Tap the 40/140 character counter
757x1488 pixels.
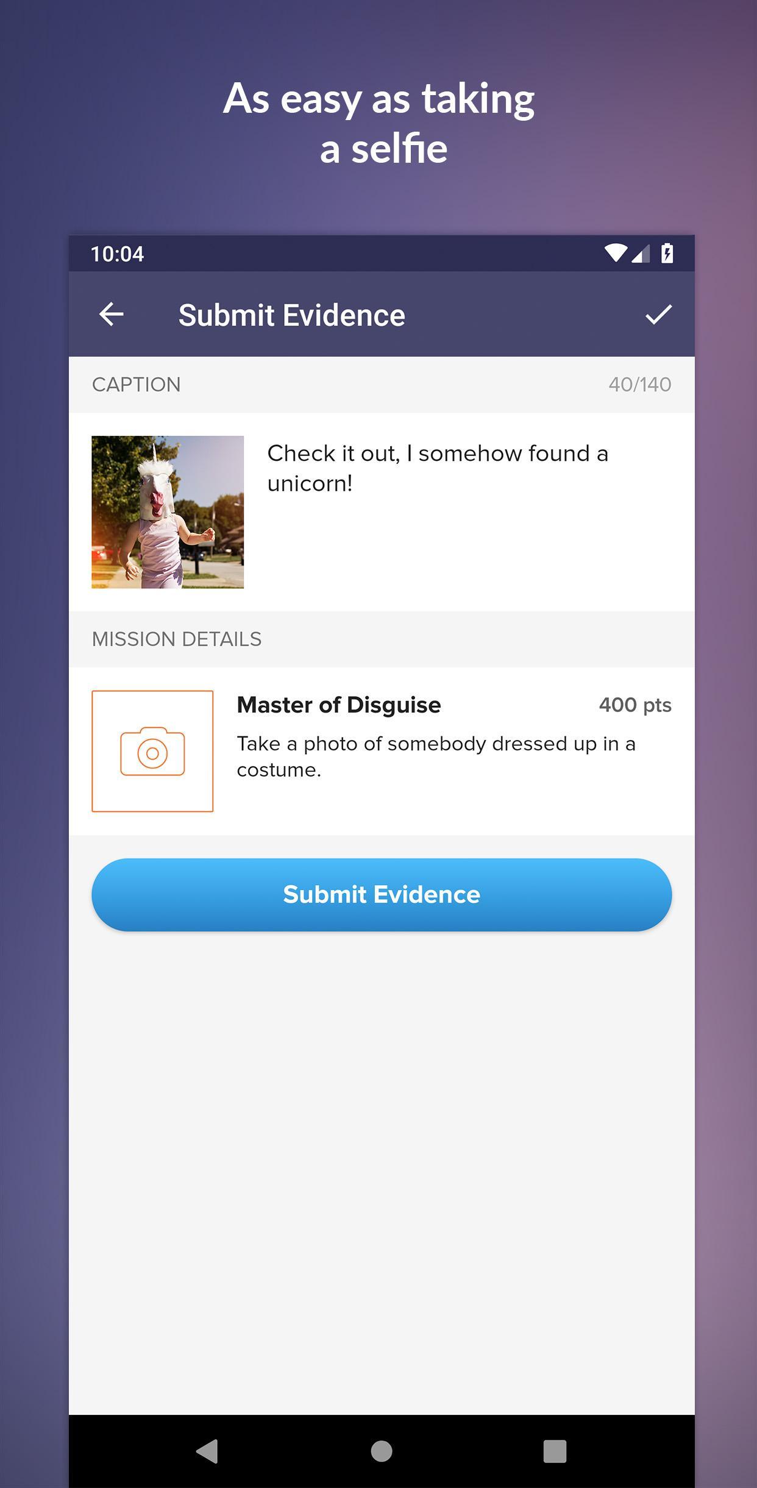640,385
